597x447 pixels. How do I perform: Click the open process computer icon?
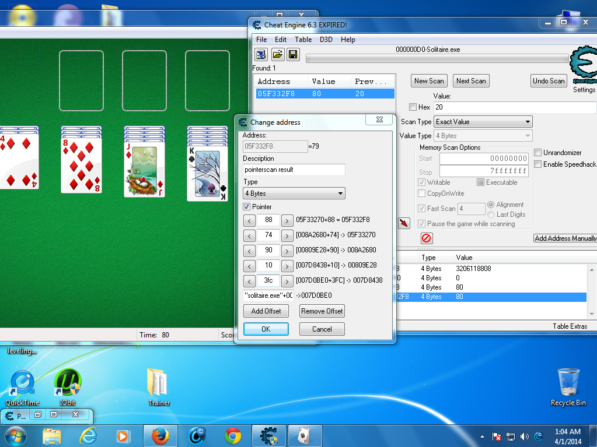coord(261,55)
